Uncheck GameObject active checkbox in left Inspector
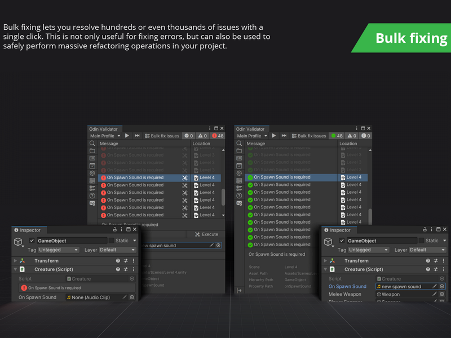Image resolution: width=451 pixels, height=338 pixels. pos(32,241)
